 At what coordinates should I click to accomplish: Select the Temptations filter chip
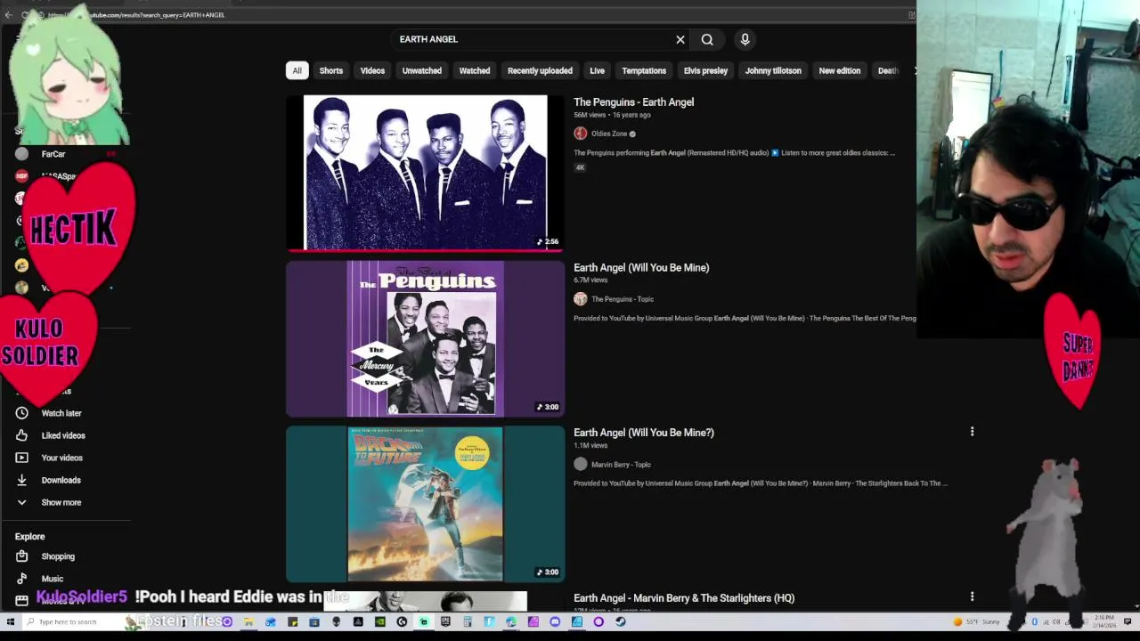(x=644, y=70)
